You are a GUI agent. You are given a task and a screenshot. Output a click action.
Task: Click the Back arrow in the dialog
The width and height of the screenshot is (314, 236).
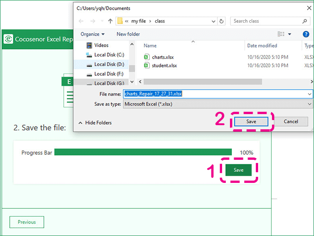(x=81, y=21)
